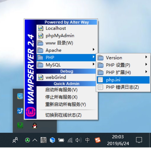Image resolution: width=151 pixels, height=148 pixels.
Task: Open the volume speaker icon
Action: 79,140
